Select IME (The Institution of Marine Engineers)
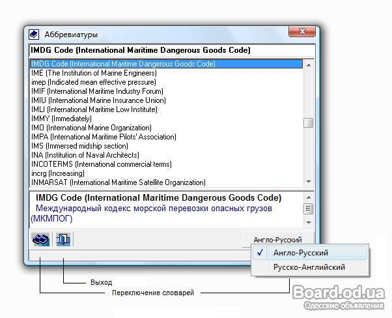This screenshot has height=318, width=392. click(x=94, y=74)
